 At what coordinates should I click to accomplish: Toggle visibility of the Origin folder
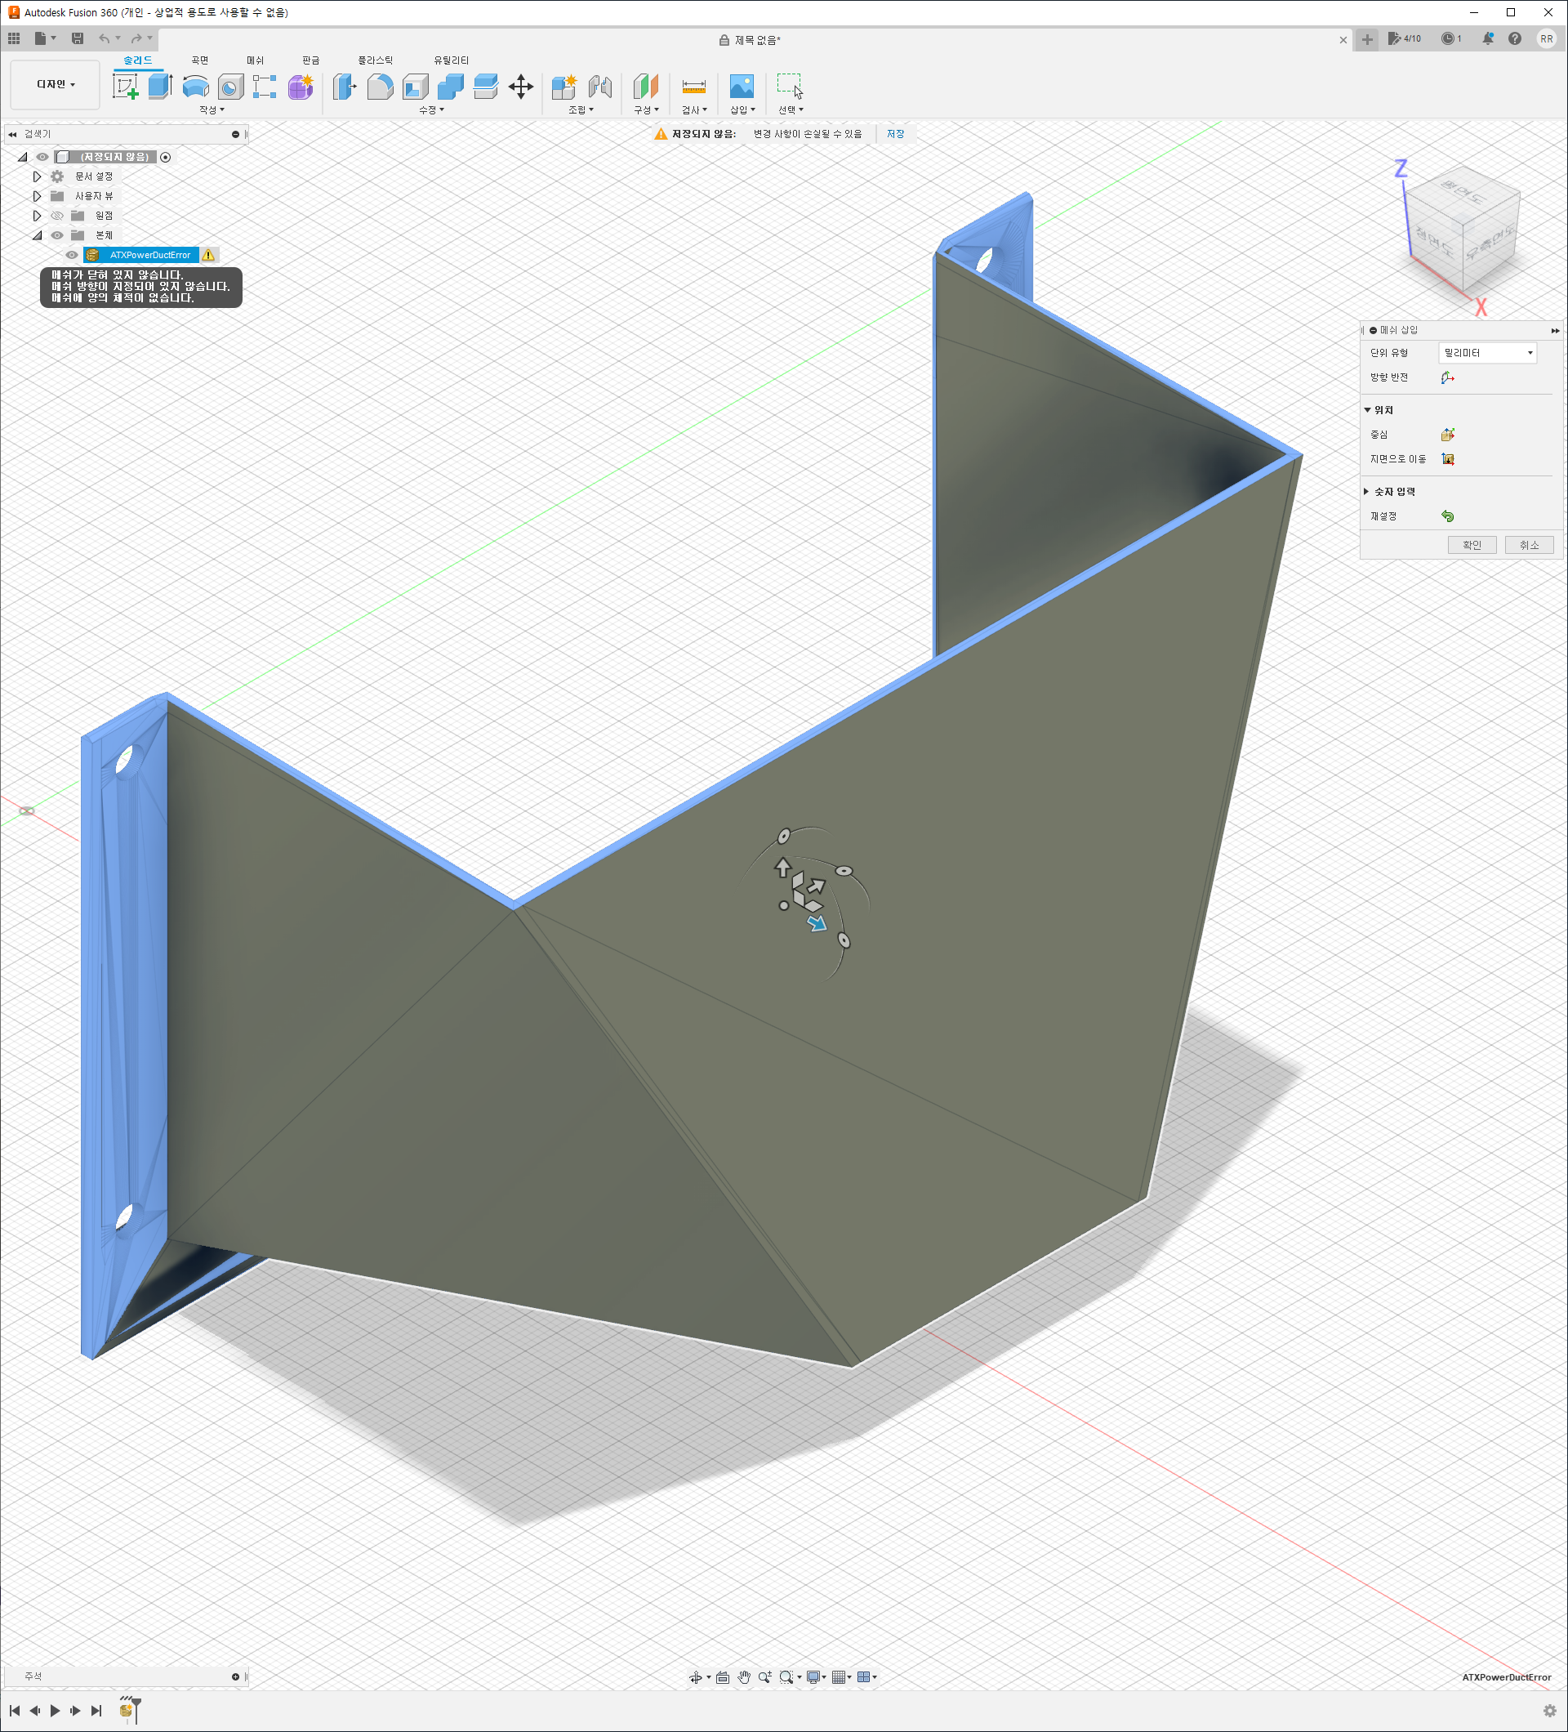click(56, 216)
